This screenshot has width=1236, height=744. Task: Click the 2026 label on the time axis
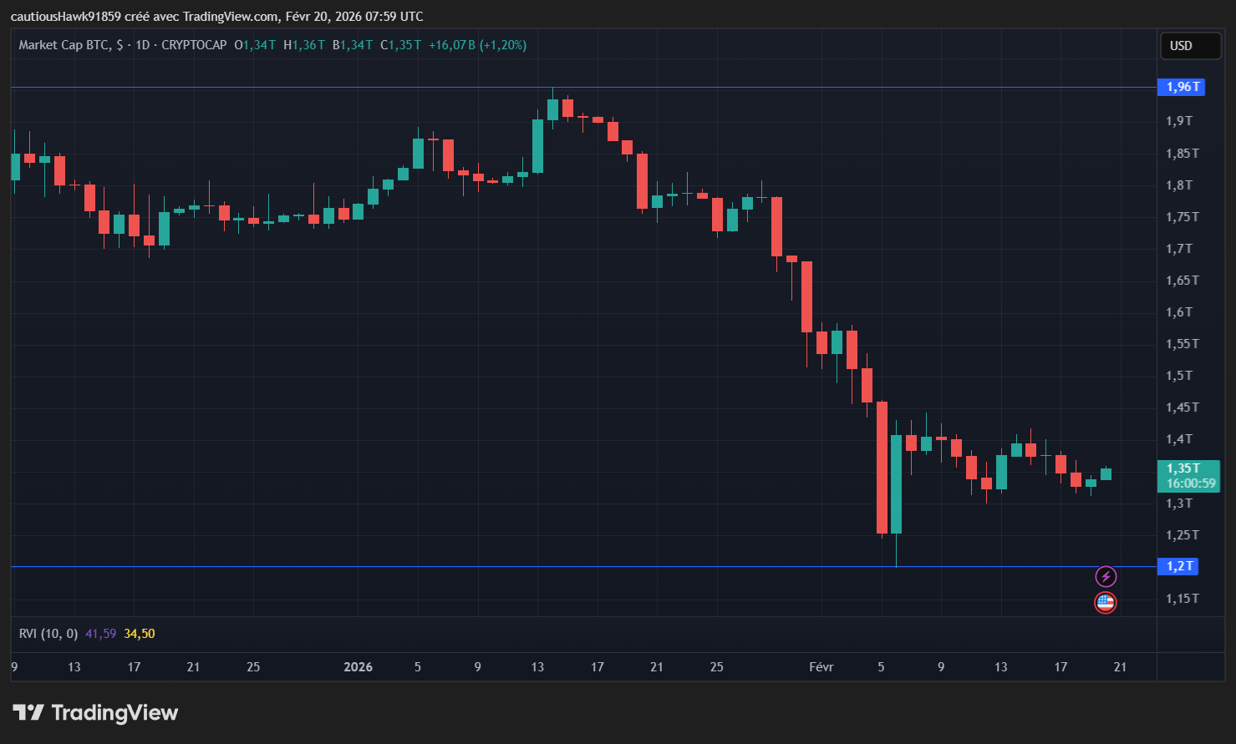click(x=358, y=666)
